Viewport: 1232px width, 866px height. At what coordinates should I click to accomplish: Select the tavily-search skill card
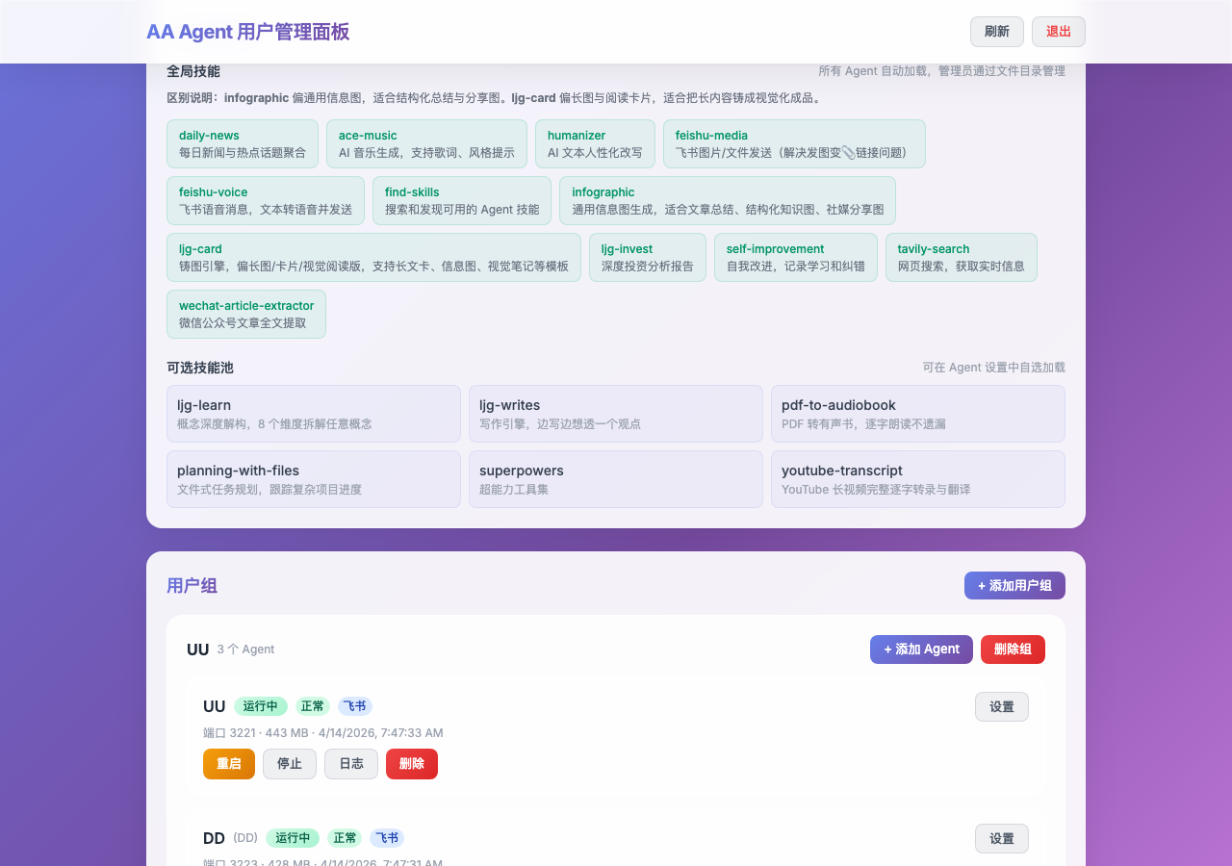point(961,257)
